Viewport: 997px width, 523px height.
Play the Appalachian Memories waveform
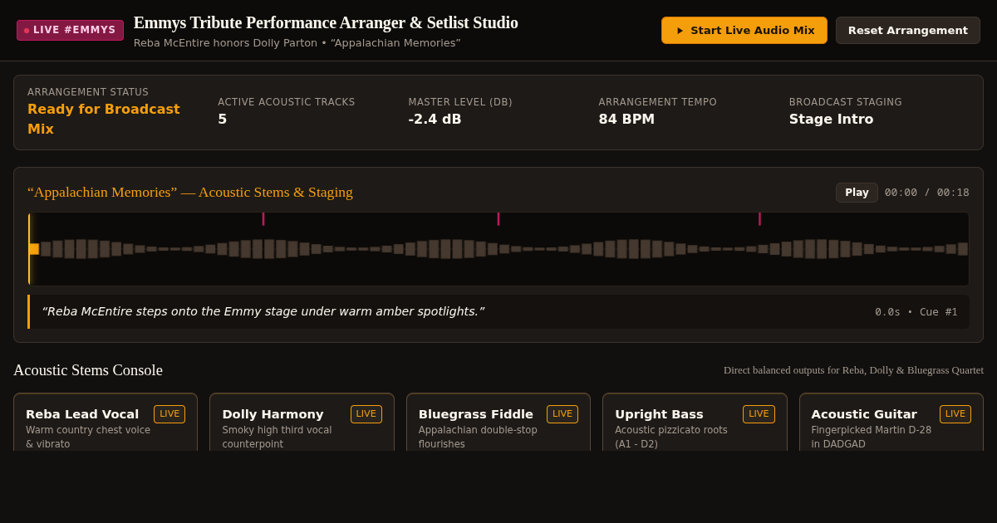pos(857,193)
